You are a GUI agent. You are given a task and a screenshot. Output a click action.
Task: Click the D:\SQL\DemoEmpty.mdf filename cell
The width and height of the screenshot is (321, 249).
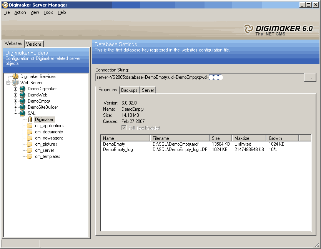[x=175, y=144]
